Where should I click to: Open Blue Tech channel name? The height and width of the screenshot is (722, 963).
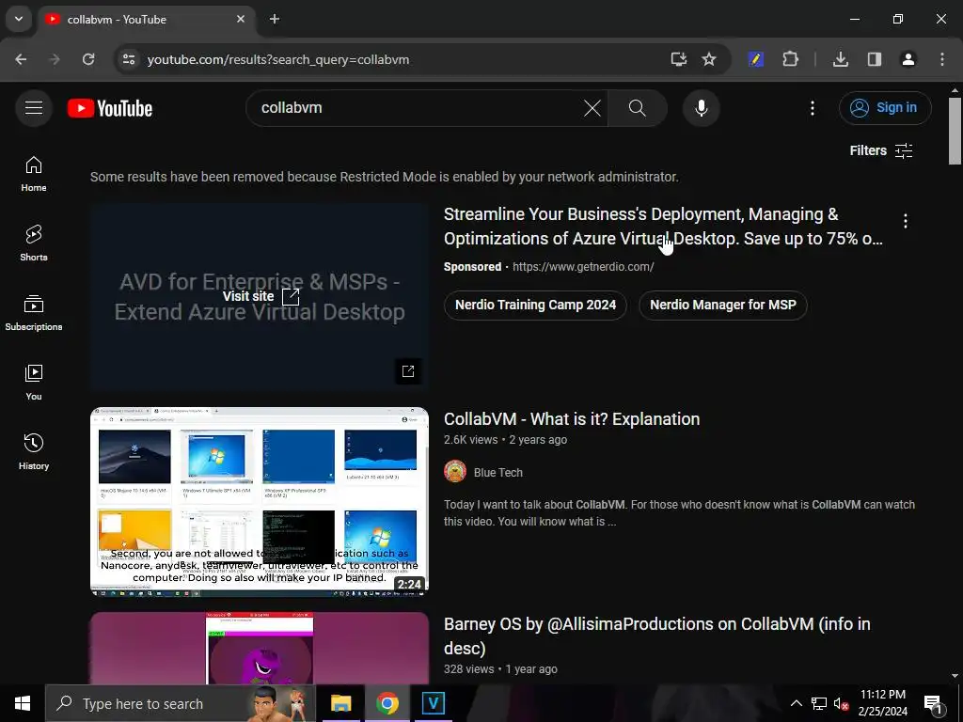[x=498, y=473]
